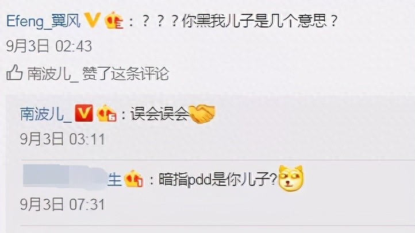This screenshot has width=415, height=233.
Task: Click the gold V verification badge
Action: [92, 20]
